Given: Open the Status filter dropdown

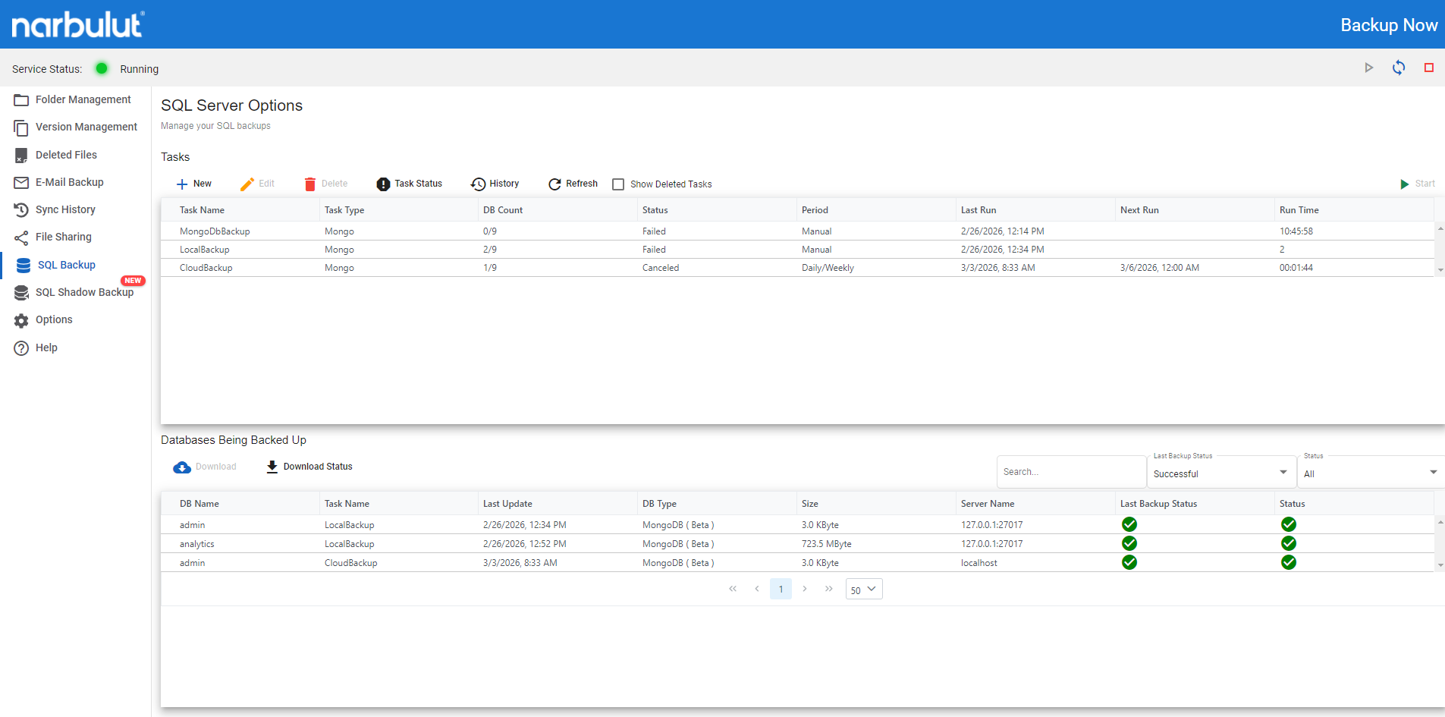Looking at the screenshot, I should click(1433, 473).
